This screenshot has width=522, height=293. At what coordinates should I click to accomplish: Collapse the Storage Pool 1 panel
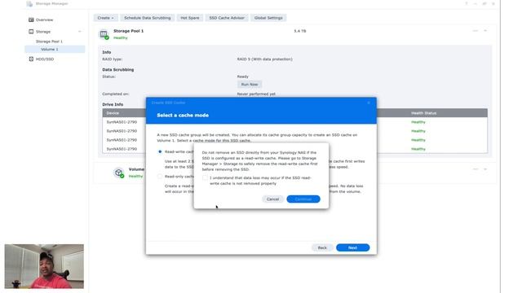(x=485, y=31)
